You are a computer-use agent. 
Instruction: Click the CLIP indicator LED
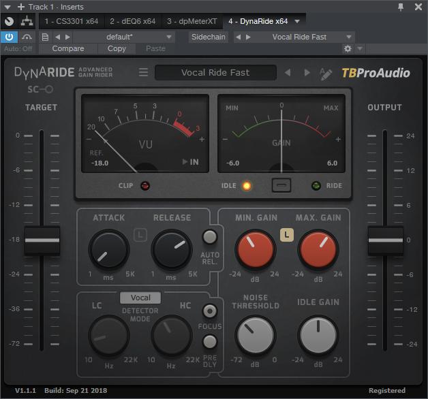pos(145,186)
